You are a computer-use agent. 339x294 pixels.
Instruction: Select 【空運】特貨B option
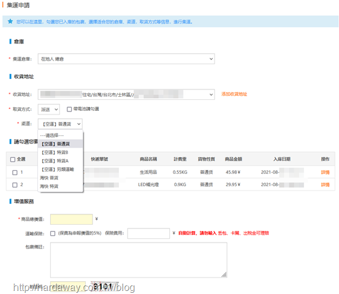point(60,153)
